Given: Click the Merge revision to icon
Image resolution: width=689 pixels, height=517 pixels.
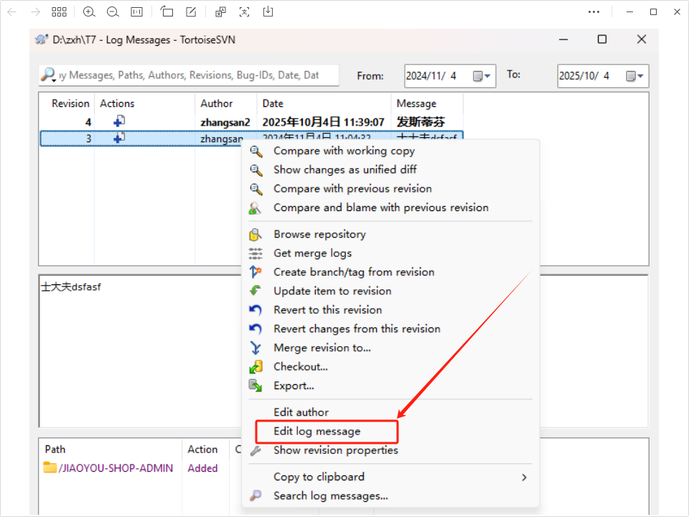Looking at the screenshot, I should click(x=256, y=348).
